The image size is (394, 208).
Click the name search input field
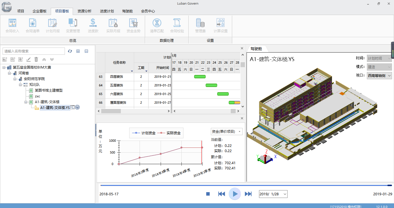[x=34, y=51]
